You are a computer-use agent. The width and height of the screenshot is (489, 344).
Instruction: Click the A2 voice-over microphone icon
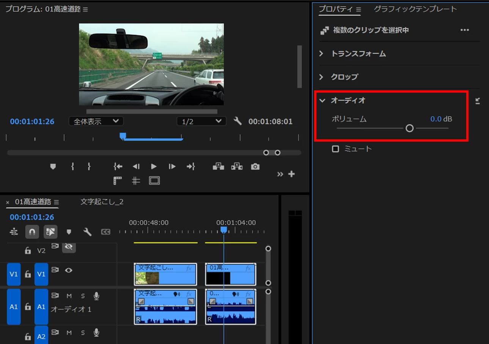click(x=97, y=333)
